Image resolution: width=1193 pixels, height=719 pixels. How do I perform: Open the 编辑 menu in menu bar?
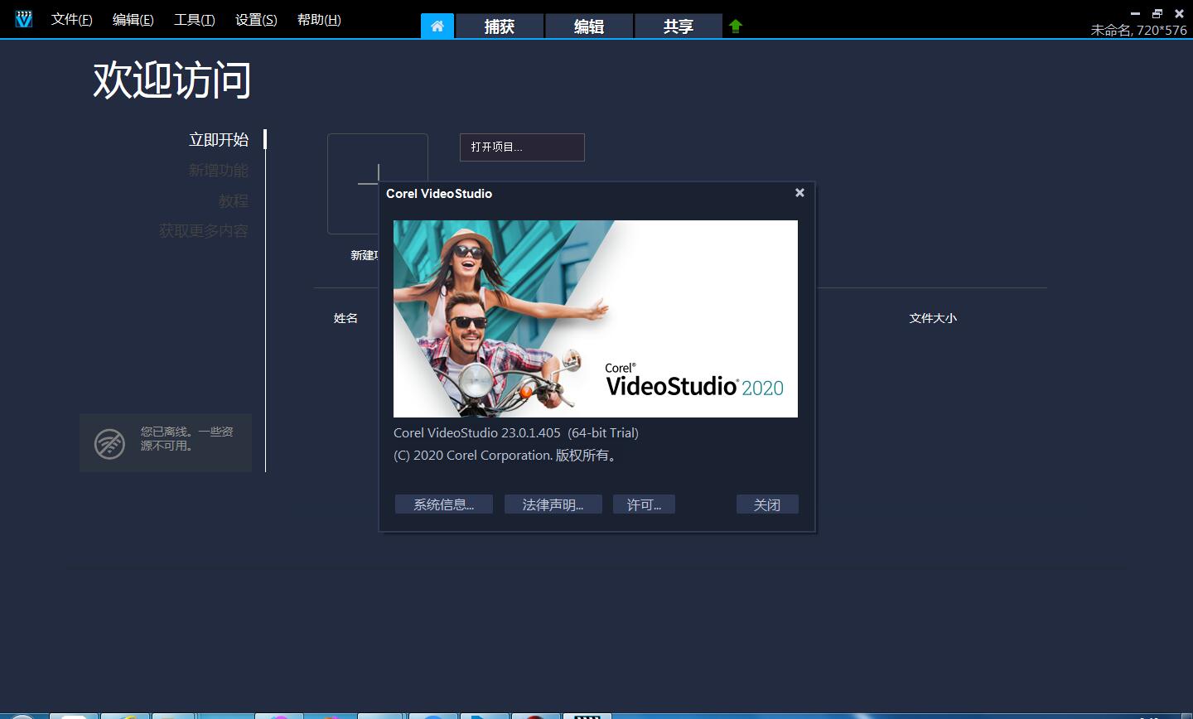click(133, 19)
